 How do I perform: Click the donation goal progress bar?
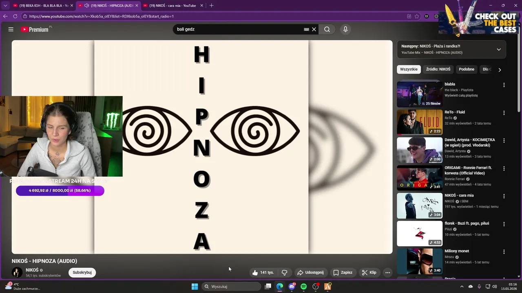[x=60, y=190]
